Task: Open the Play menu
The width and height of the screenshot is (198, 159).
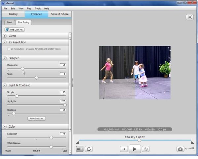Action: click(x=29, y=9)
